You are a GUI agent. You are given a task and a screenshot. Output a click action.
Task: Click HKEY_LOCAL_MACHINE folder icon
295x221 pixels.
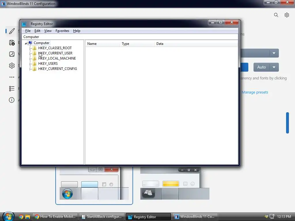[x=35, y=58]
